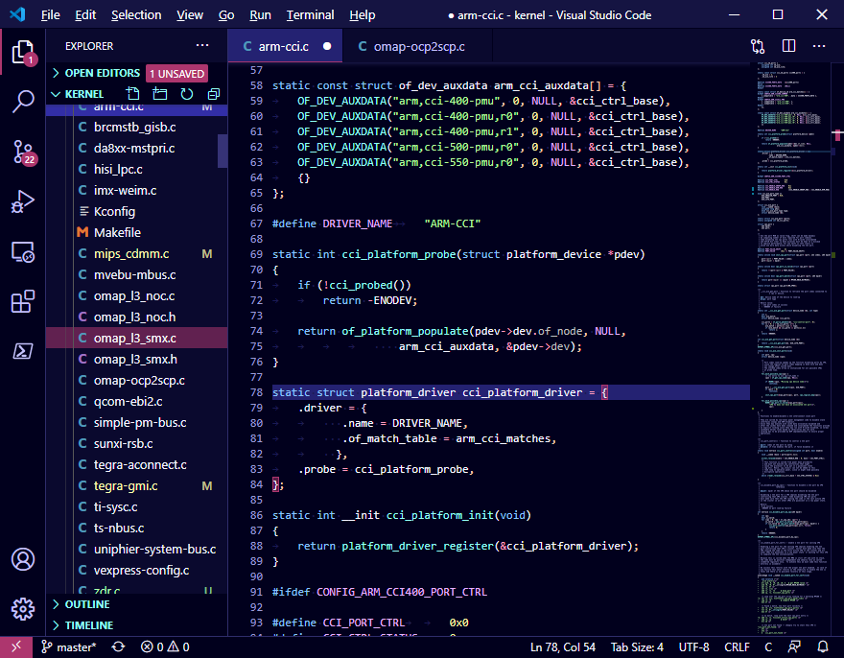Go to line via Ln 78, Col 54
This screenshot has width=844, height=658.
pyautogui.click(x=562, y=646)
